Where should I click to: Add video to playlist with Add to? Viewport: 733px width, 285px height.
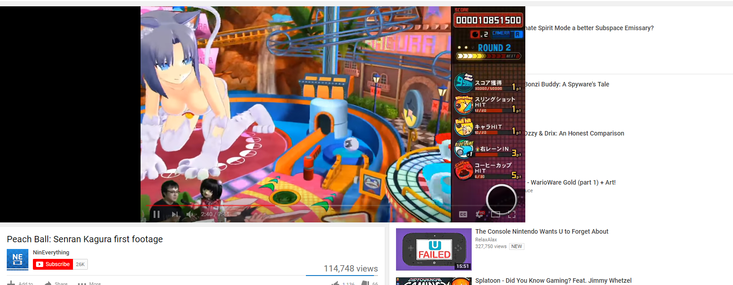click(20, 283)
